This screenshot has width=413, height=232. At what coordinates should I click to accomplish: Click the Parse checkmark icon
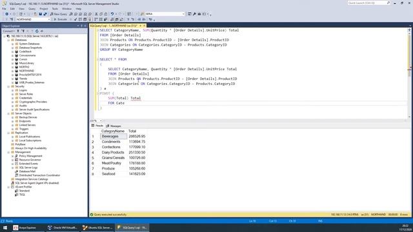tap(76, 19)
